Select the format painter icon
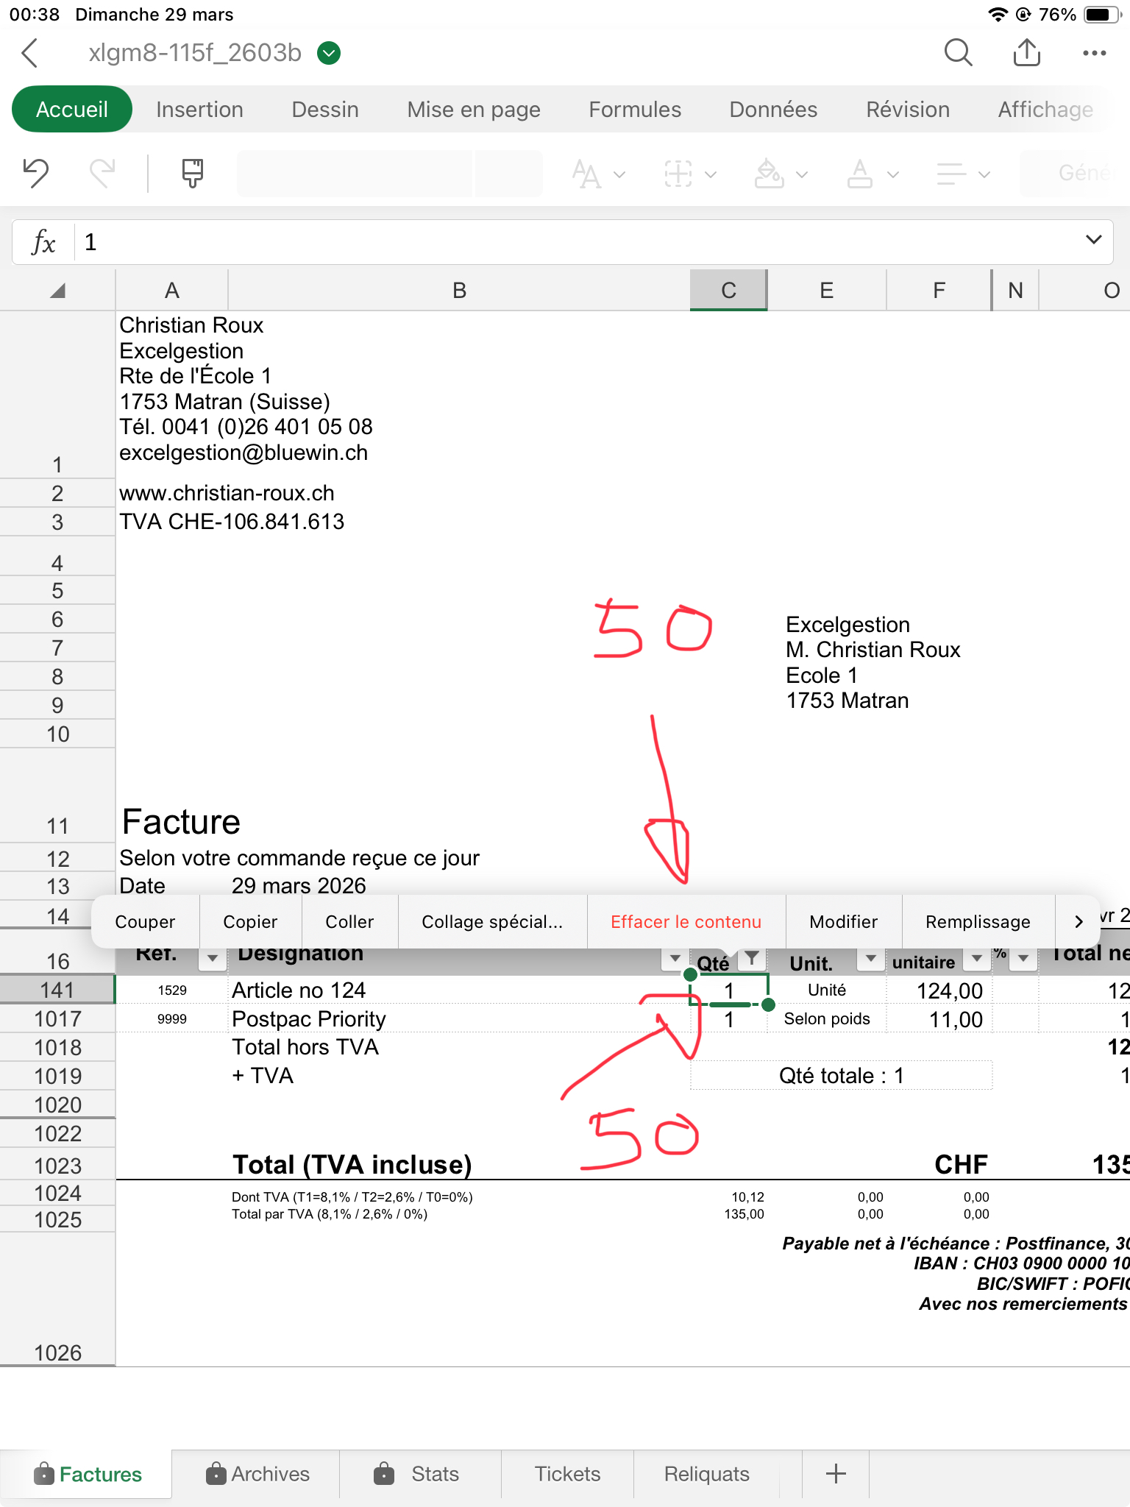Viewport: 1130px width, 1507px height. [x=192, y=174]
